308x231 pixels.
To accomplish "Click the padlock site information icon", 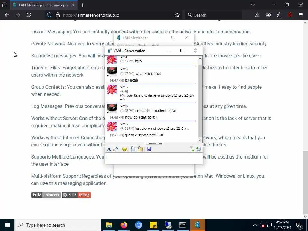I will (x=57, y=15).
